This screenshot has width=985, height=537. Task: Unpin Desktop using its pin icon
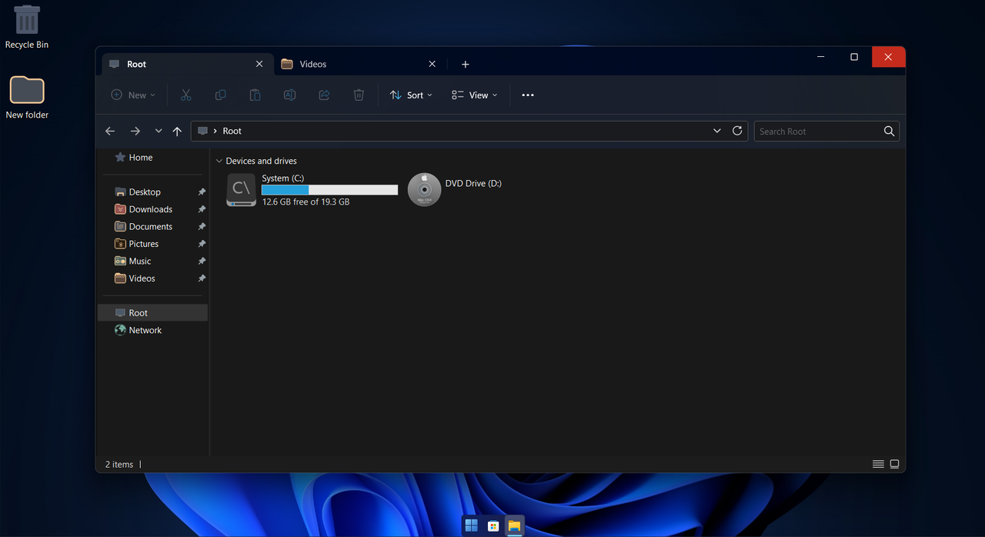tap(202, 192)
